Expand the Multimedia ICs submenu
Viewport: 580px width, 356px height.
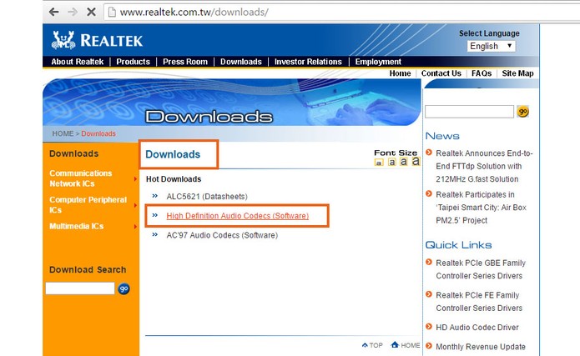135,226
